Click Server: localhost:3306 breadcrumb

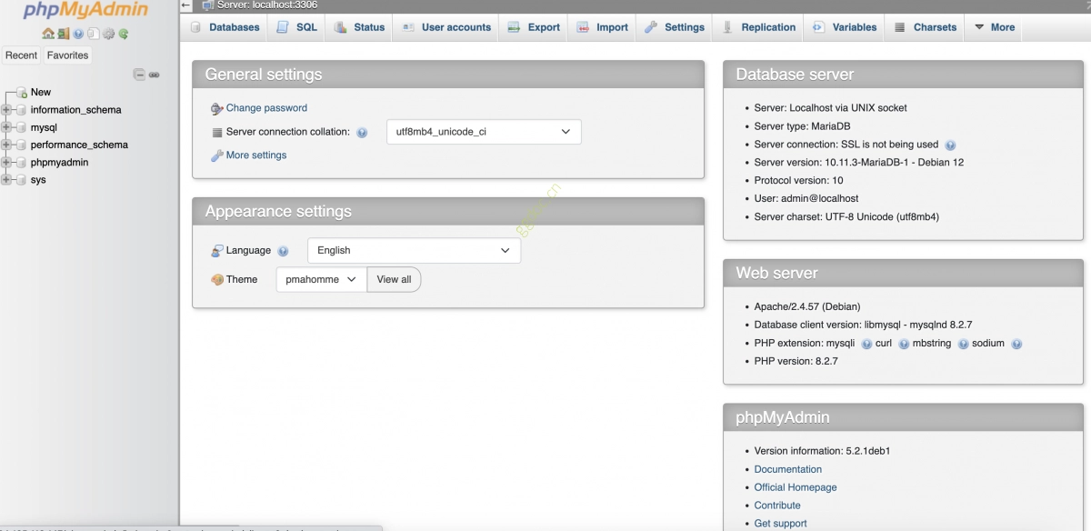[267, 5]
